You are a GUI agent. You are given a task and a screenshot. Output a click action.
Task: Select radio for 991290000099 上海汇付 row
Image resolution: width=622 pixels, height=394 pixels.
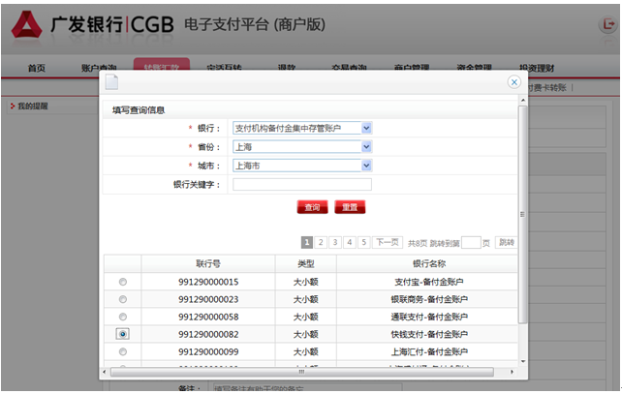click(x=123, y=351)
